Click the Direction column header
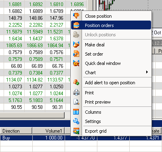Screen dimensions: 162x152 (16, 131)
